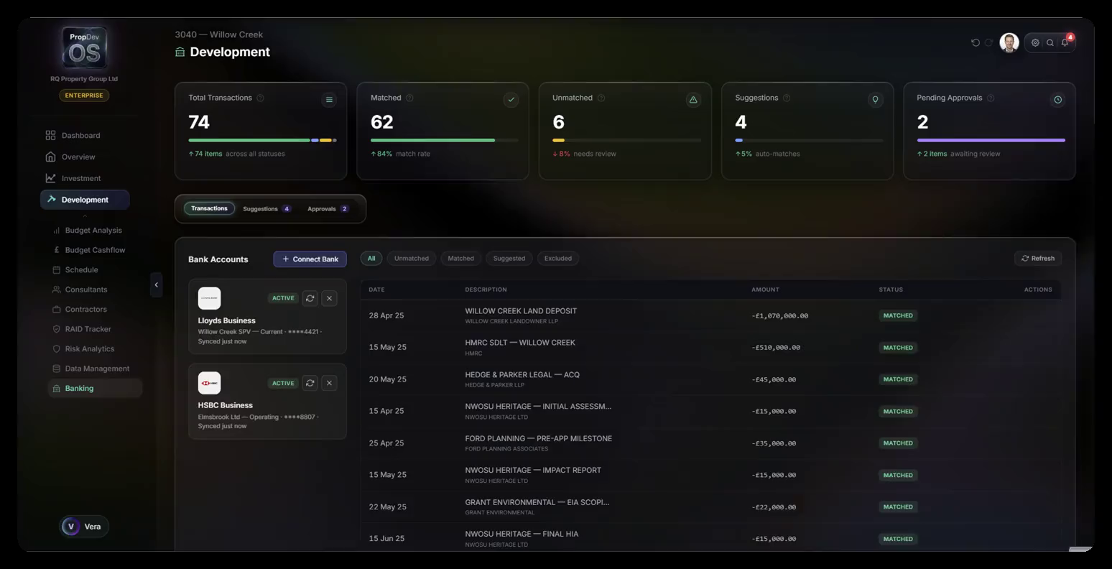Select Banking in the sidebar
1112x569 pixels.
click(x=95, y=388)
